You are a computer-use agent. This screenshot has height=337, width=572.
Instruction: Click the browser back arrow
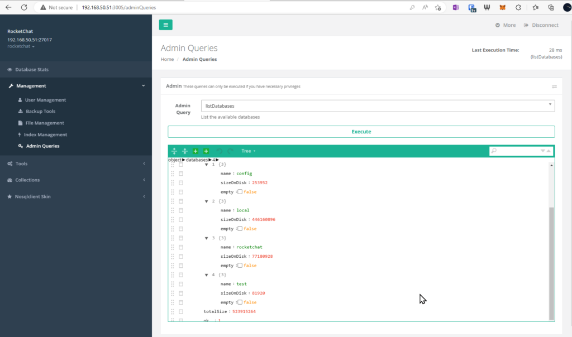(x=8, y=7)
